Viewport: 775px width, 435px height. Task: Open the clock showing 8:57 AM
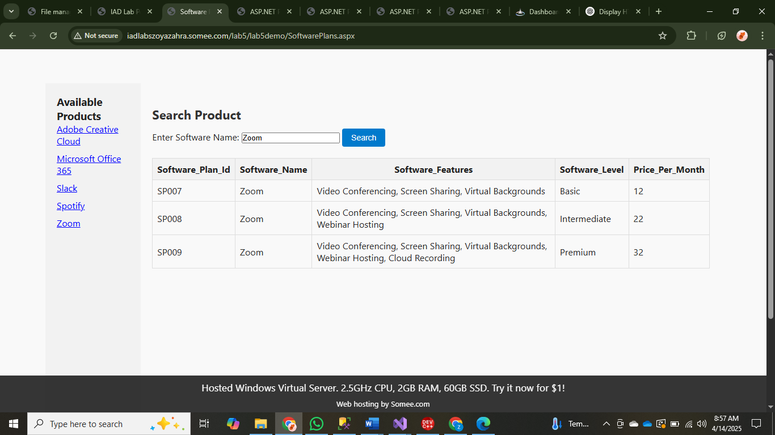[726, 424]
